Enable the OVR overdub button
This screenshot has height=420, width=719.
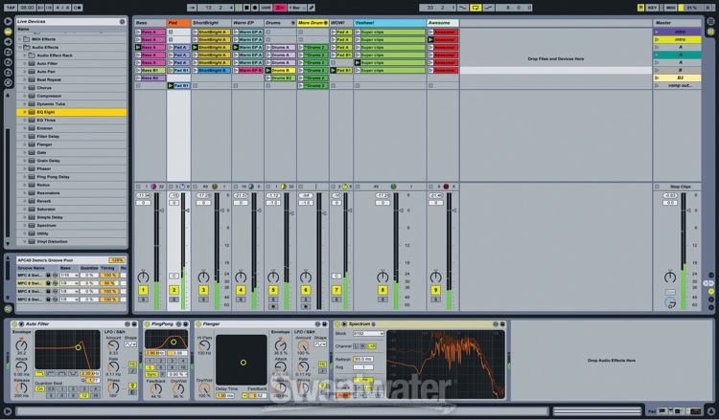267,7
